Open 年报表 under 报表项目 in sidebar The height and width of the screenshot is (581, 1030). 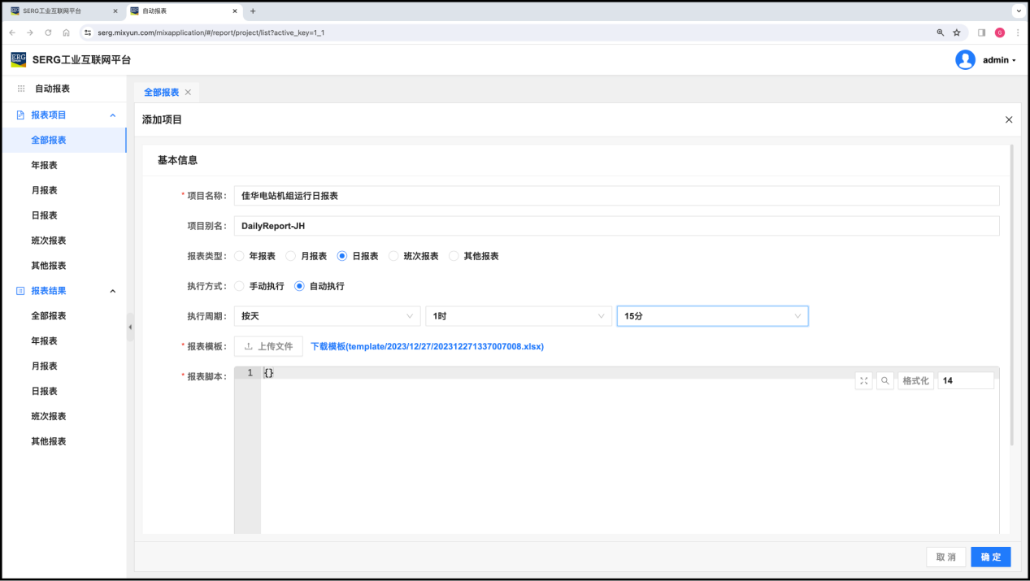pos(44,165)
